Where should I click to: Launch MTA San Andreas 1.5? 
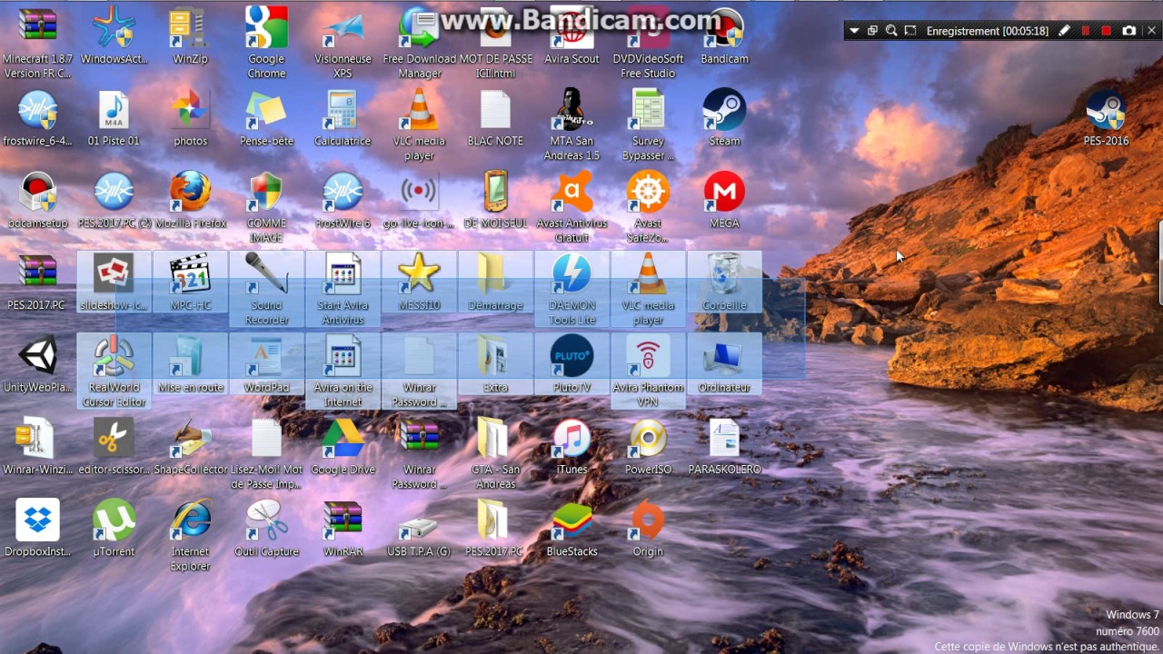click(x=572, y=110)
